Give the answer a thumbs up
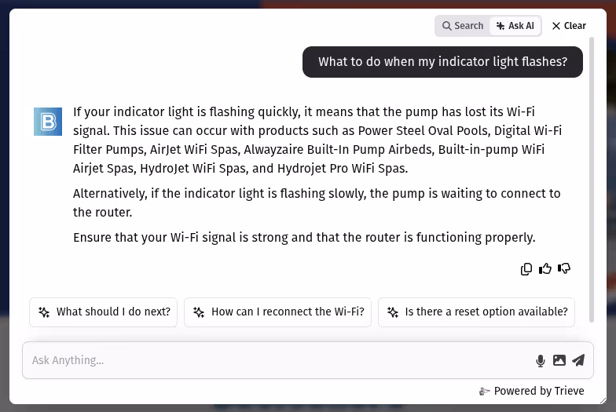Viewport: 616px width, 412px height. [x=545, y=269]
